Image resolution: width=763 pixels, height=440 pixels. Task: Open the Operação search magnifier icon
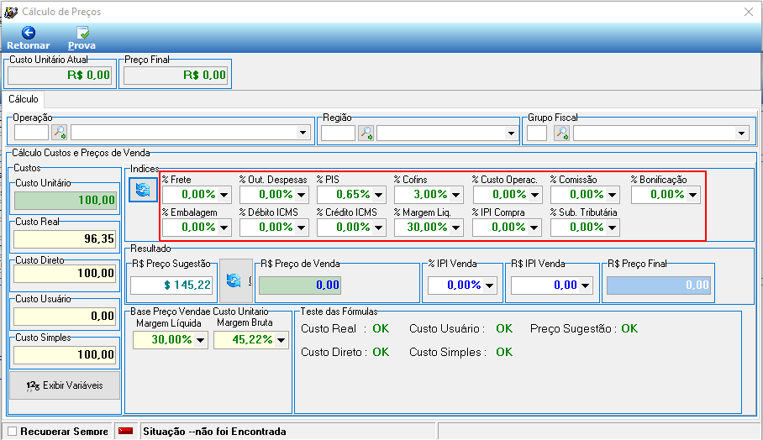tap(60, 132)
